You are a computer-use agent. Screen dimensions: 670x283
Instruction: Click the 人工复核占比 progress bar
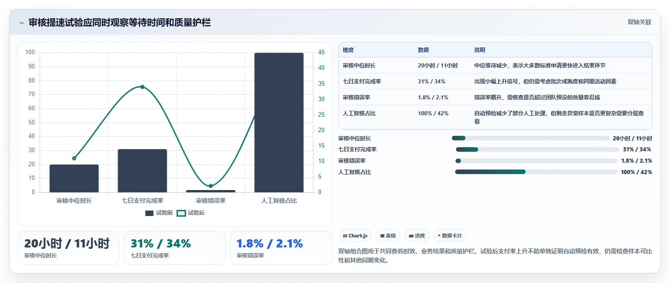(x=536, y=172)
